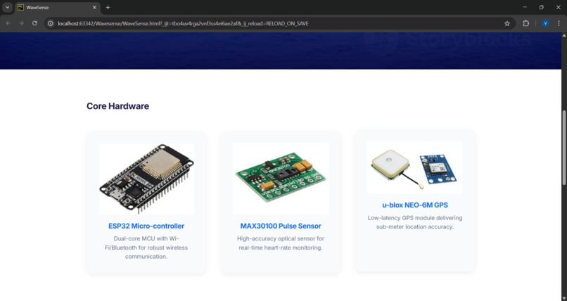The image size is (567, 301).
Task: Open the Chrome profile avatar
Action: point(545,23)
